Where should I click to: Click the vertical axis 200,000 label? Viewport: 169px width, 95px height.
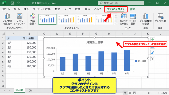[x=50, y=48]
